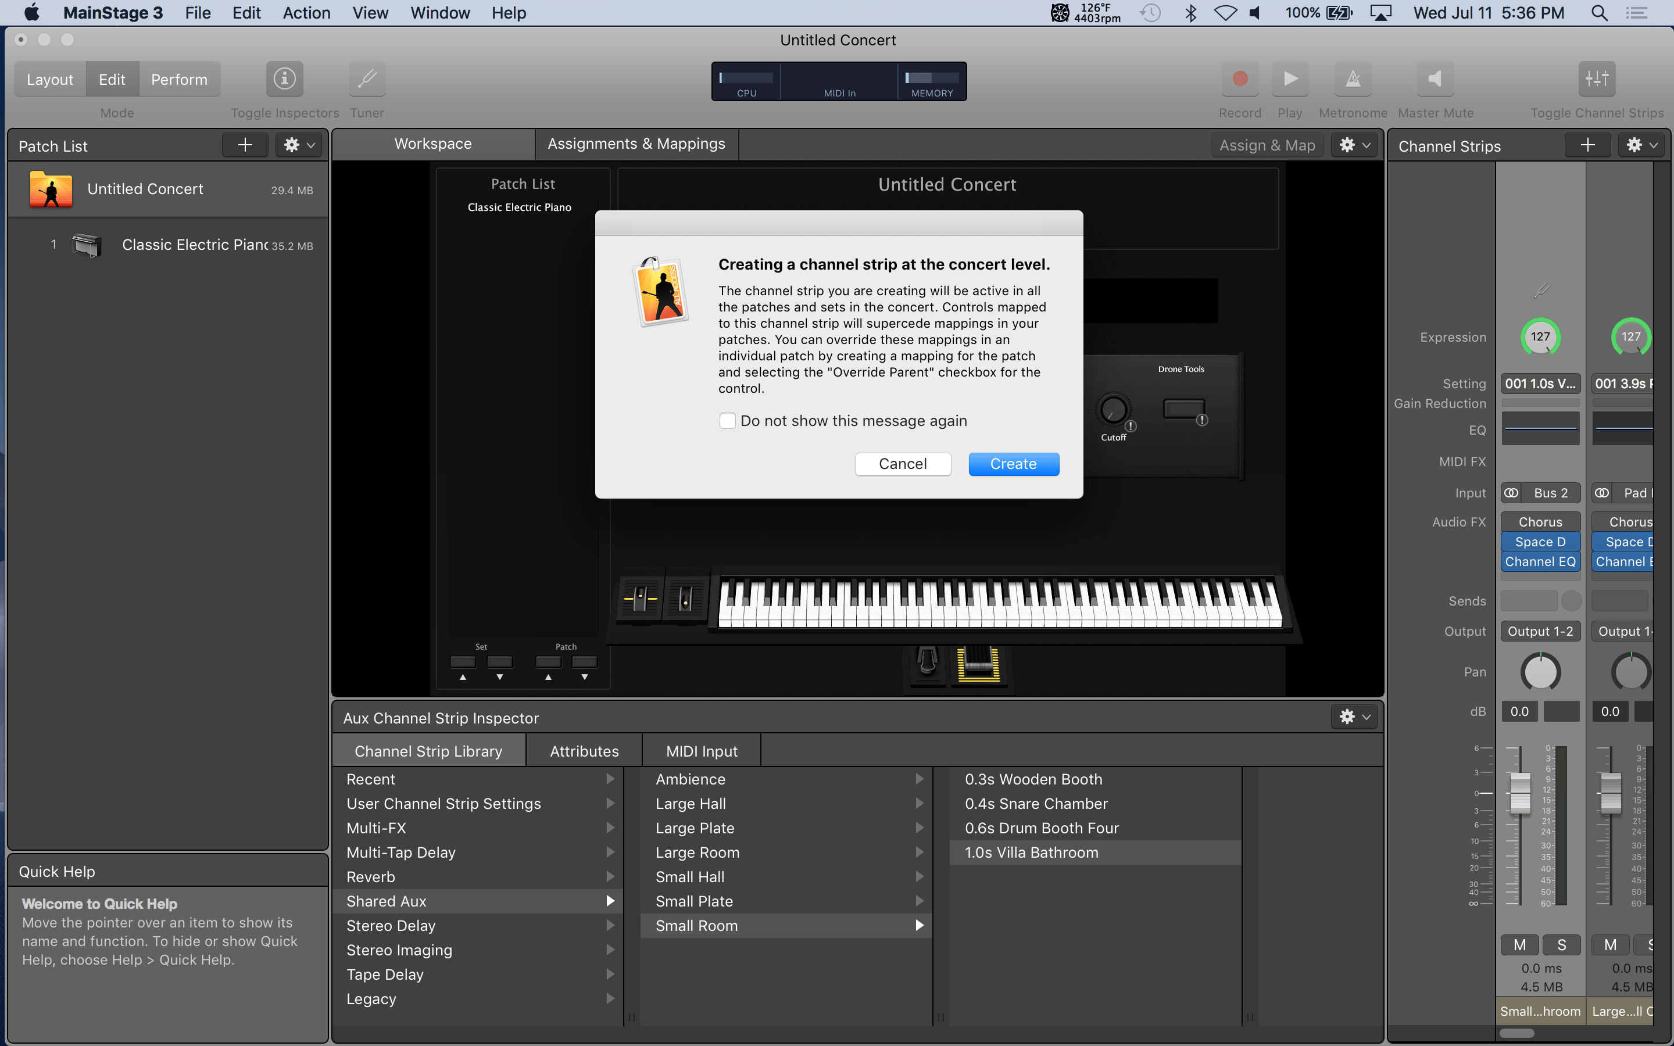Switch to Perform mode
Screen dimensions: 1674x1046
tap(179, 79)
